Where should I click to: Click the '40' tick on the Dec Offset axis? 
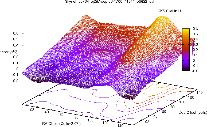point(155,116)
